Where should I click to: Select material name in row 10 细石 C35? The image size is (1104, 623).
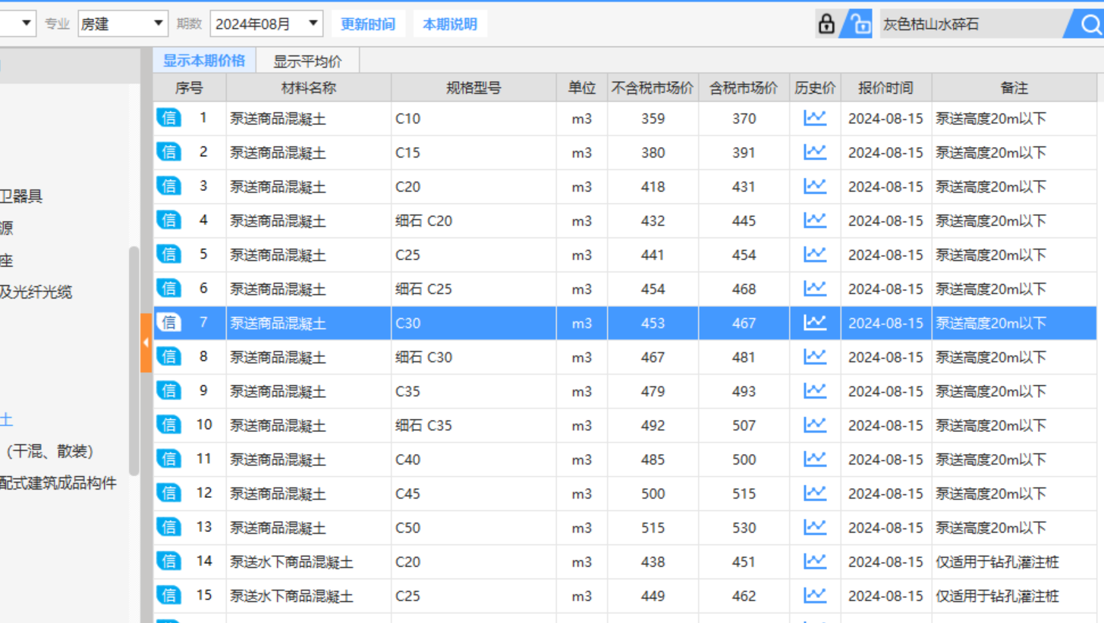(x=309, y=425)
